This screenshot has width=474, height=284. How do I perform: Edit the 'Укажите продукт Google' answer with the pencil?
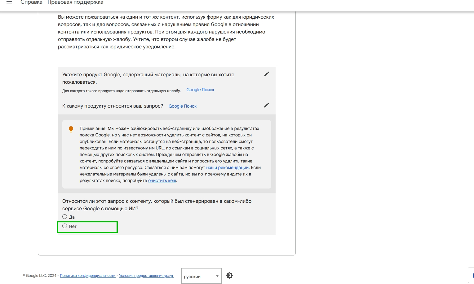click(266, 74)
